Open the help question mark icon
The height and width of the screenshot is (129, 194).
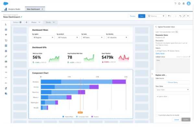pyautogui.click(x=175, y=4)
